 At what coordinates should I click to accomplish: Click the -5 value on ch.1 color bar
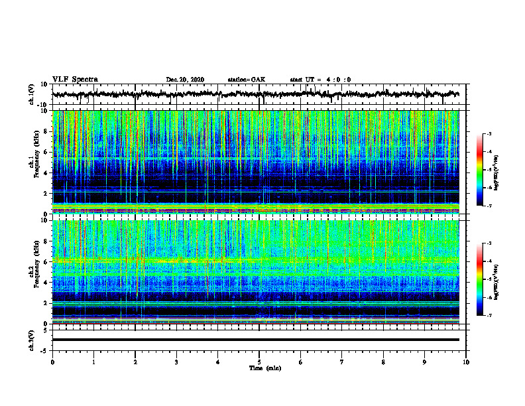point(489,170)
